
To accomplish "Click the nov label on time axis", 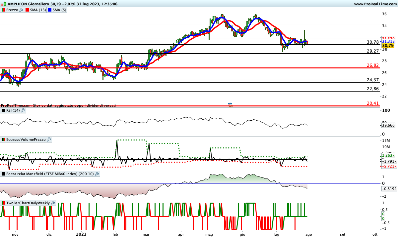I will pyautogui.click(x=15, y=234).
